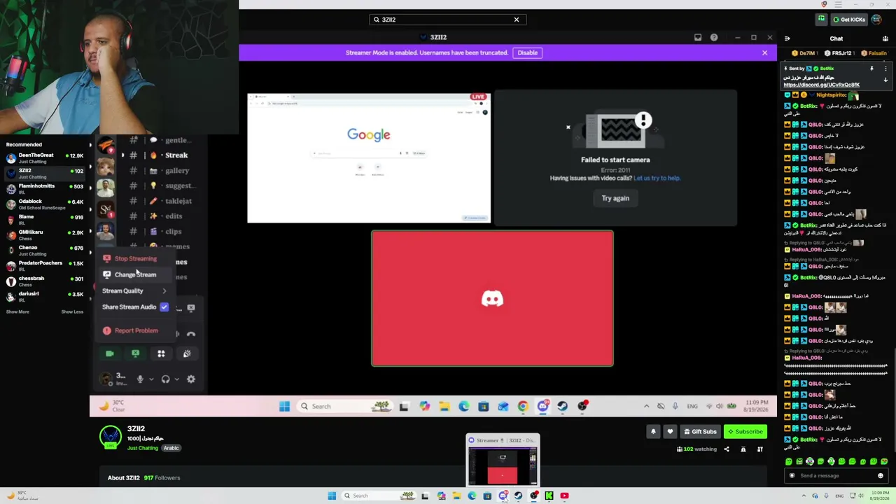896x504 pixels.
Task: Toggle the Share Stream Audio checkbox
Action: (x=164, y=307)
